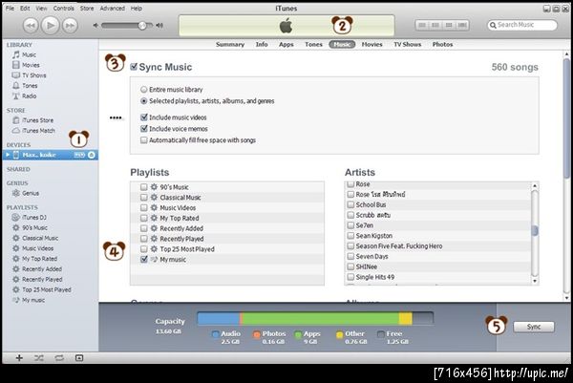Click the high volume speaker icon
This screenshot has width=573, height=383.
point(159,25)
